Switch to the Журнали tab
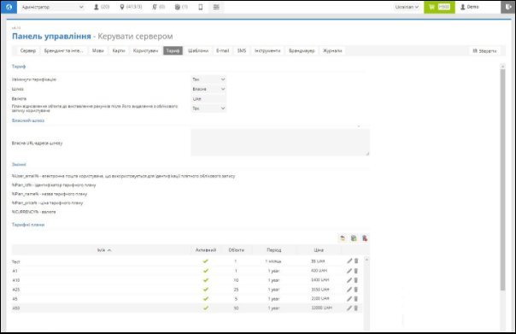 pos(332,50)
